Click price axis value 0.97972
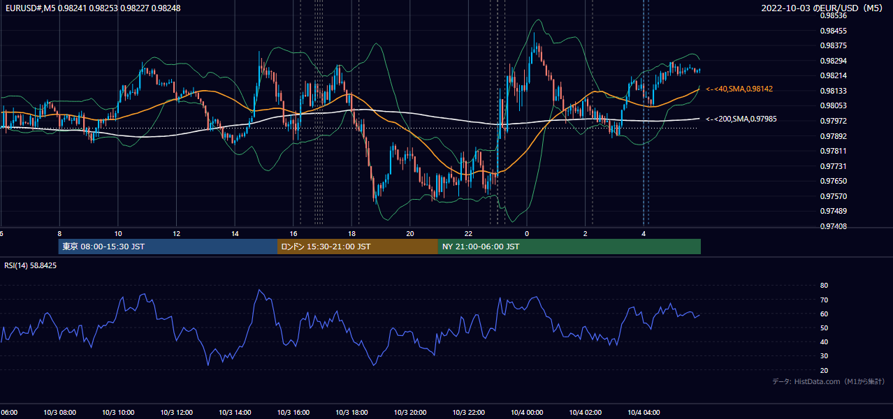 pyautogui.click(x=833, y=122)
